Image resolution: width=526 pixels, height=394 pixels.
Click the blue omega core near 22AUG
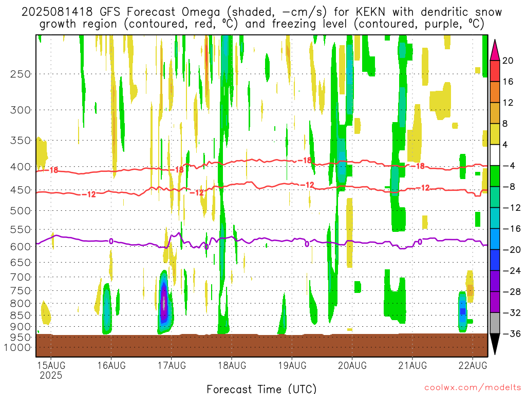463,311
